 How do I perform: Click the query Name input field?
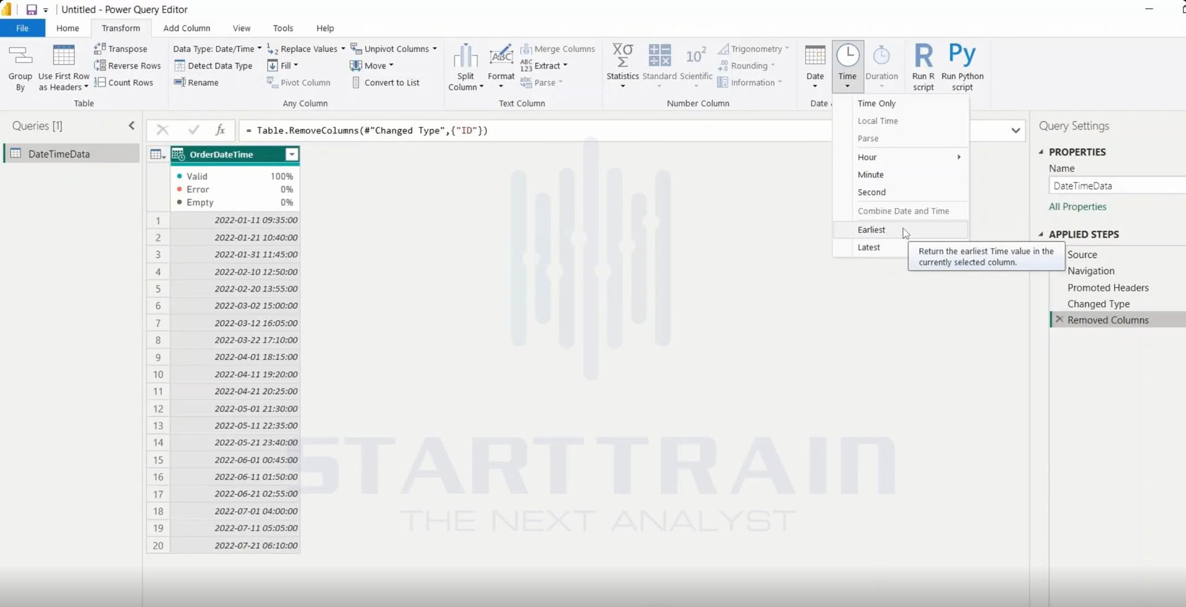click(x=1117, y=186)
